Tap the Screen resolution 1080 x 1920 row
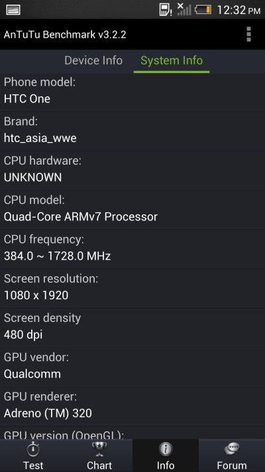 coord(132,288)
